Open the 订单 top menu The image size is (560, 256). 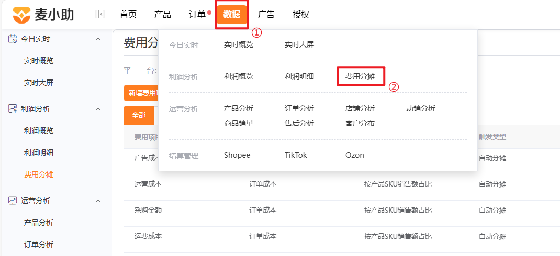point(197,15)
